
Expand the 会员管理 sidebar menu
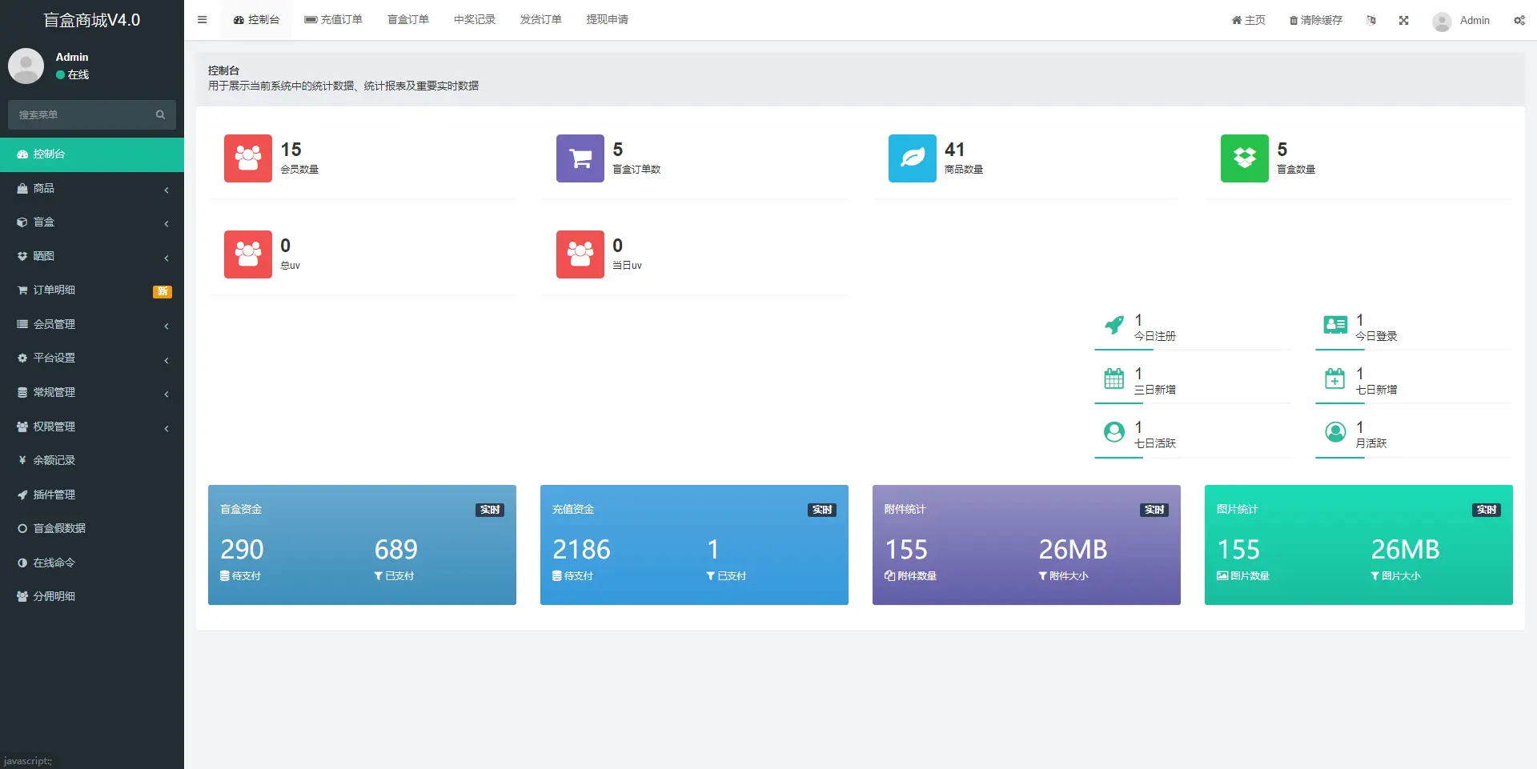click(x=92, y=325)
